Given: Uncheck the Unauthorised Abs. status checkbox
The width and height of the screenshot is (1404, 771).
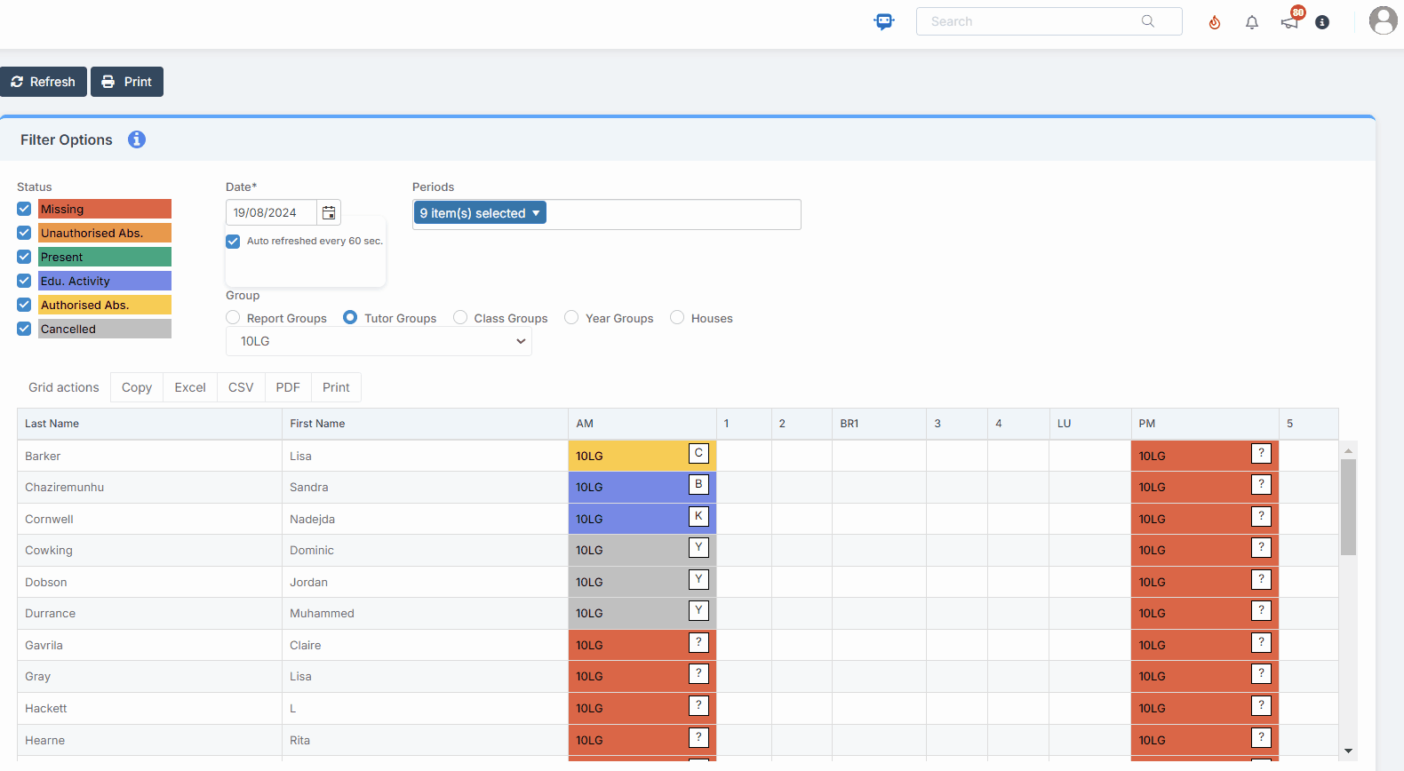Looking at the screenshot, I should tap(24, 233).
